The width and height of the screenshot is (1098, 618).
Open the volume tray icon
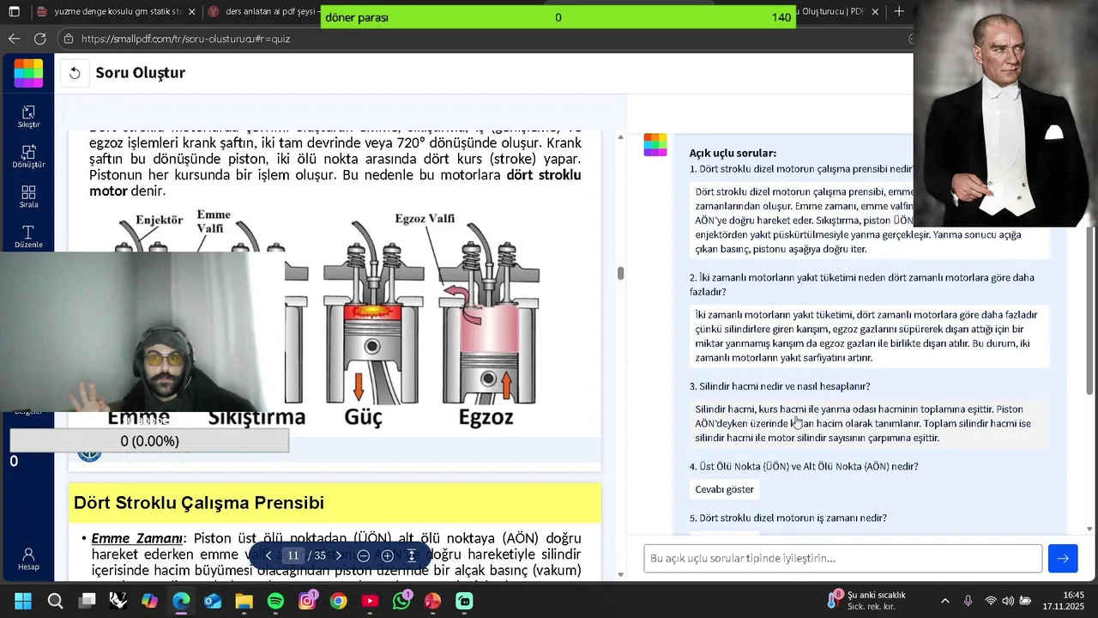coord(1008,601)
